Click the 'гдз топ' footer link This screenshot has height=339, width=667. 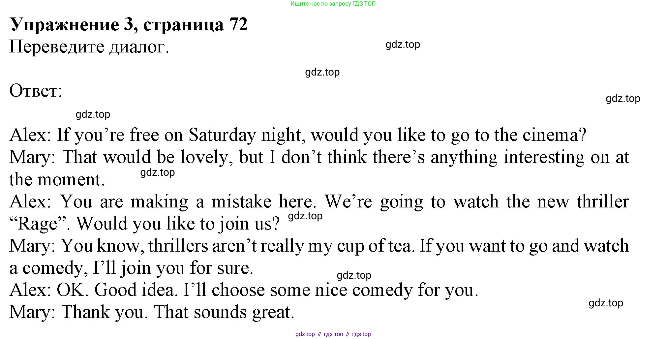pos(333,334)
